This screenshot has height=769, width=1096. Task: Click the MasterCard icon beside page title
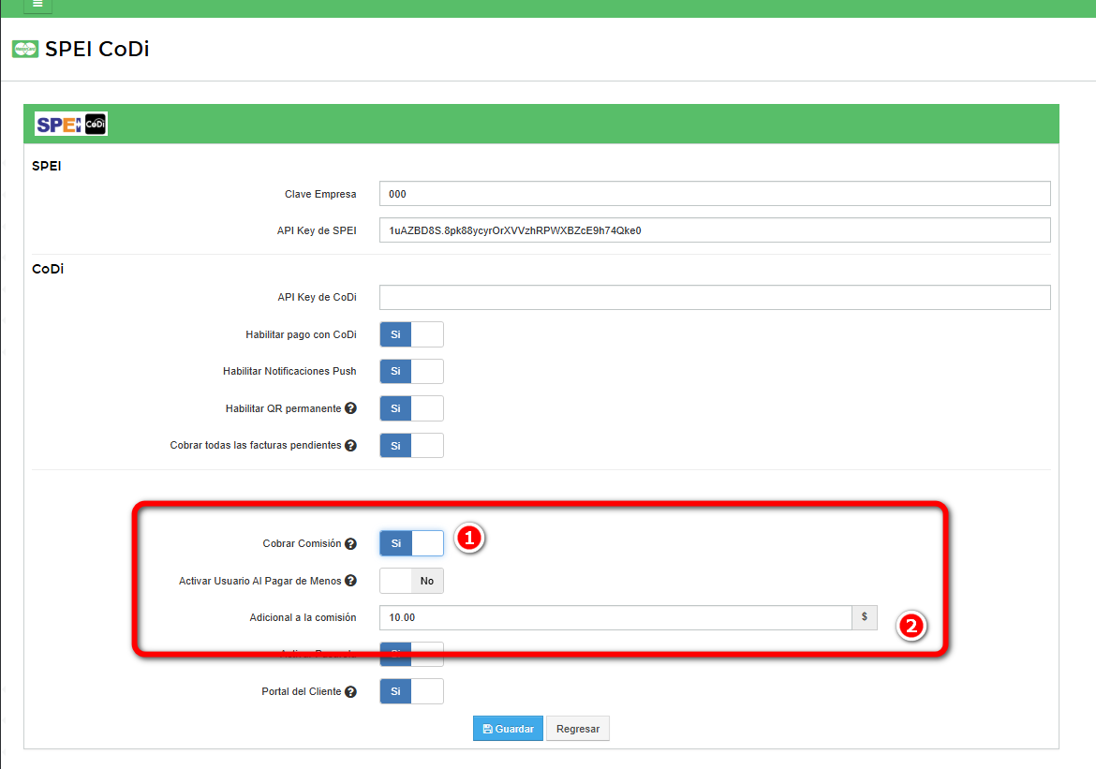click(25, 49)
